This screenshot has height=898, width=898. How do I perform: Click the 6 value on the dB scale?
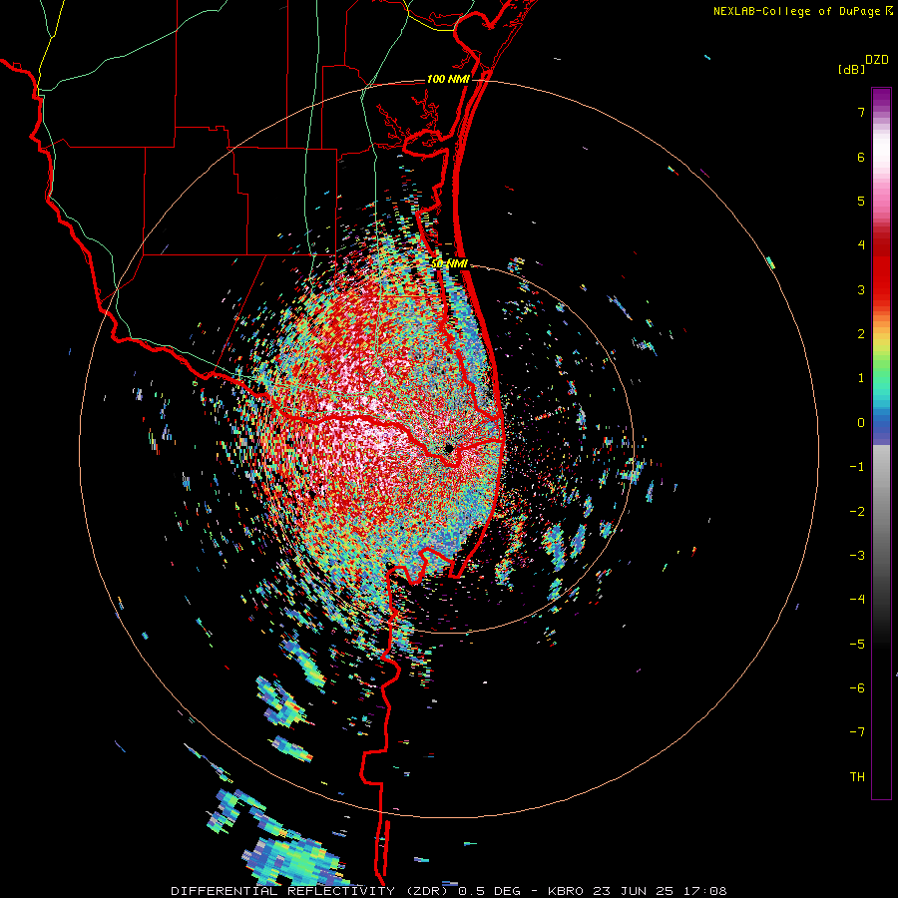(x=861, y=157)
